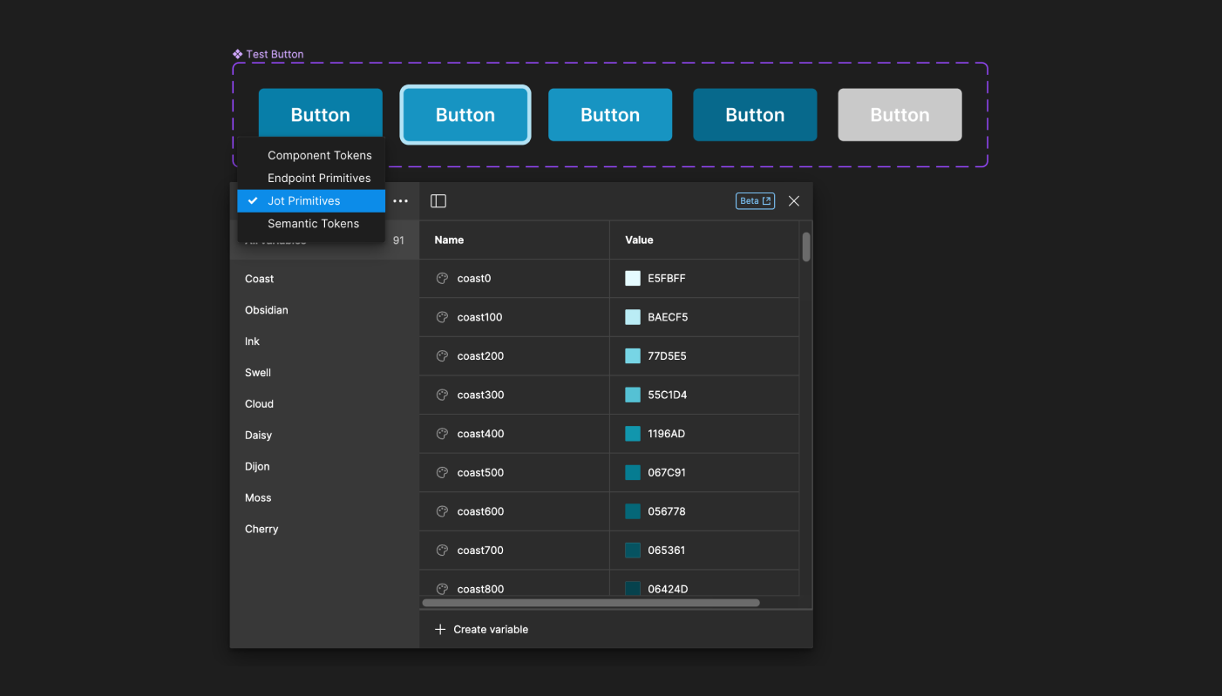The image size is (1222, 696).
Task: Click the 056778 color swatch
Action: pos(633,511)
